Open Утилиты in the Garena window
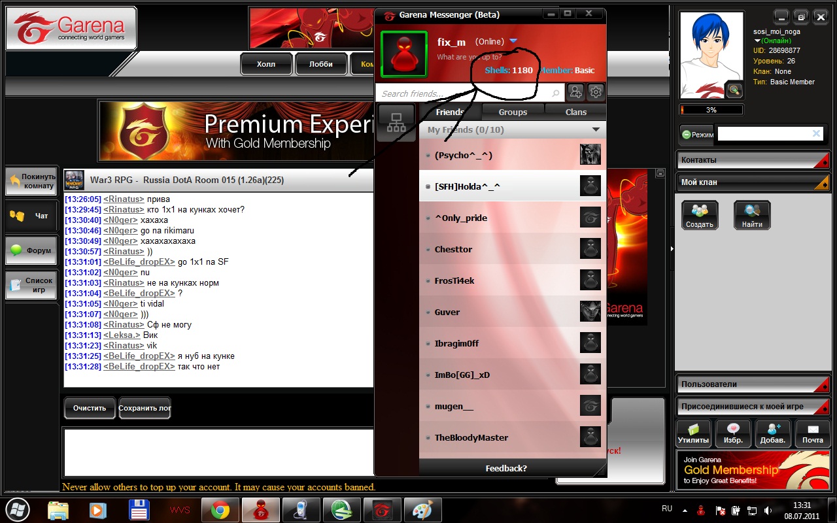Viewport: 837px width, 523px height. click(x=694, y=434)
